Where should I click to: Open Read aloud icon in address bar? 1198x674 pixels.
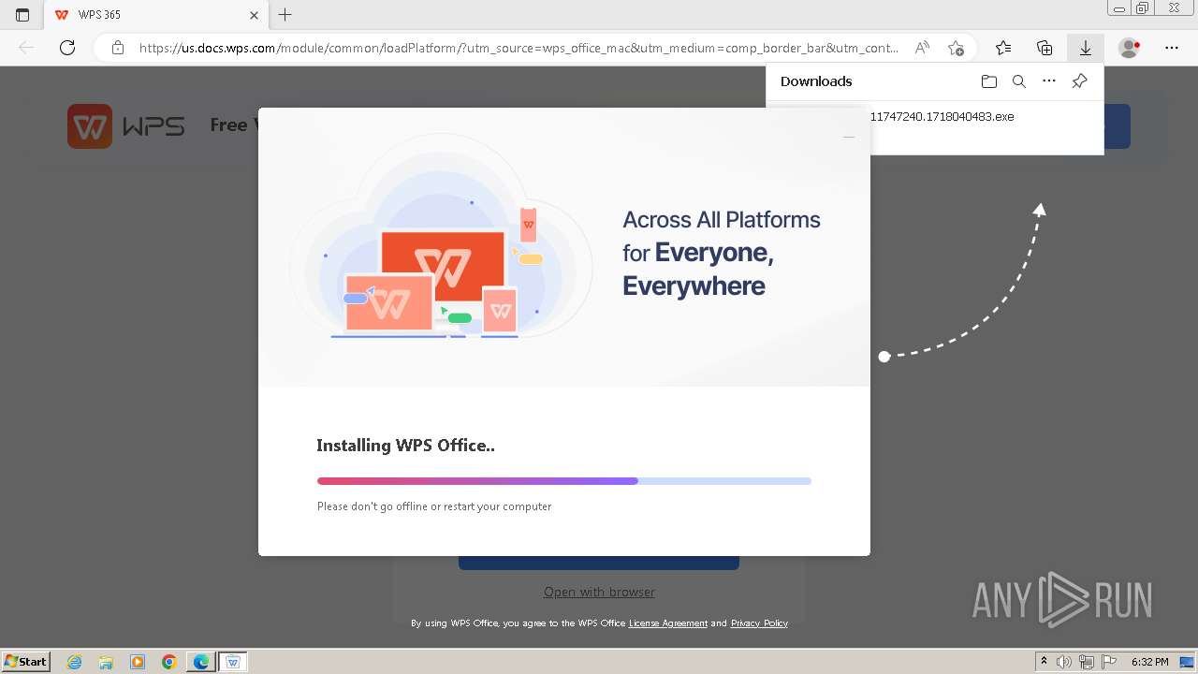tap(922, 48)
